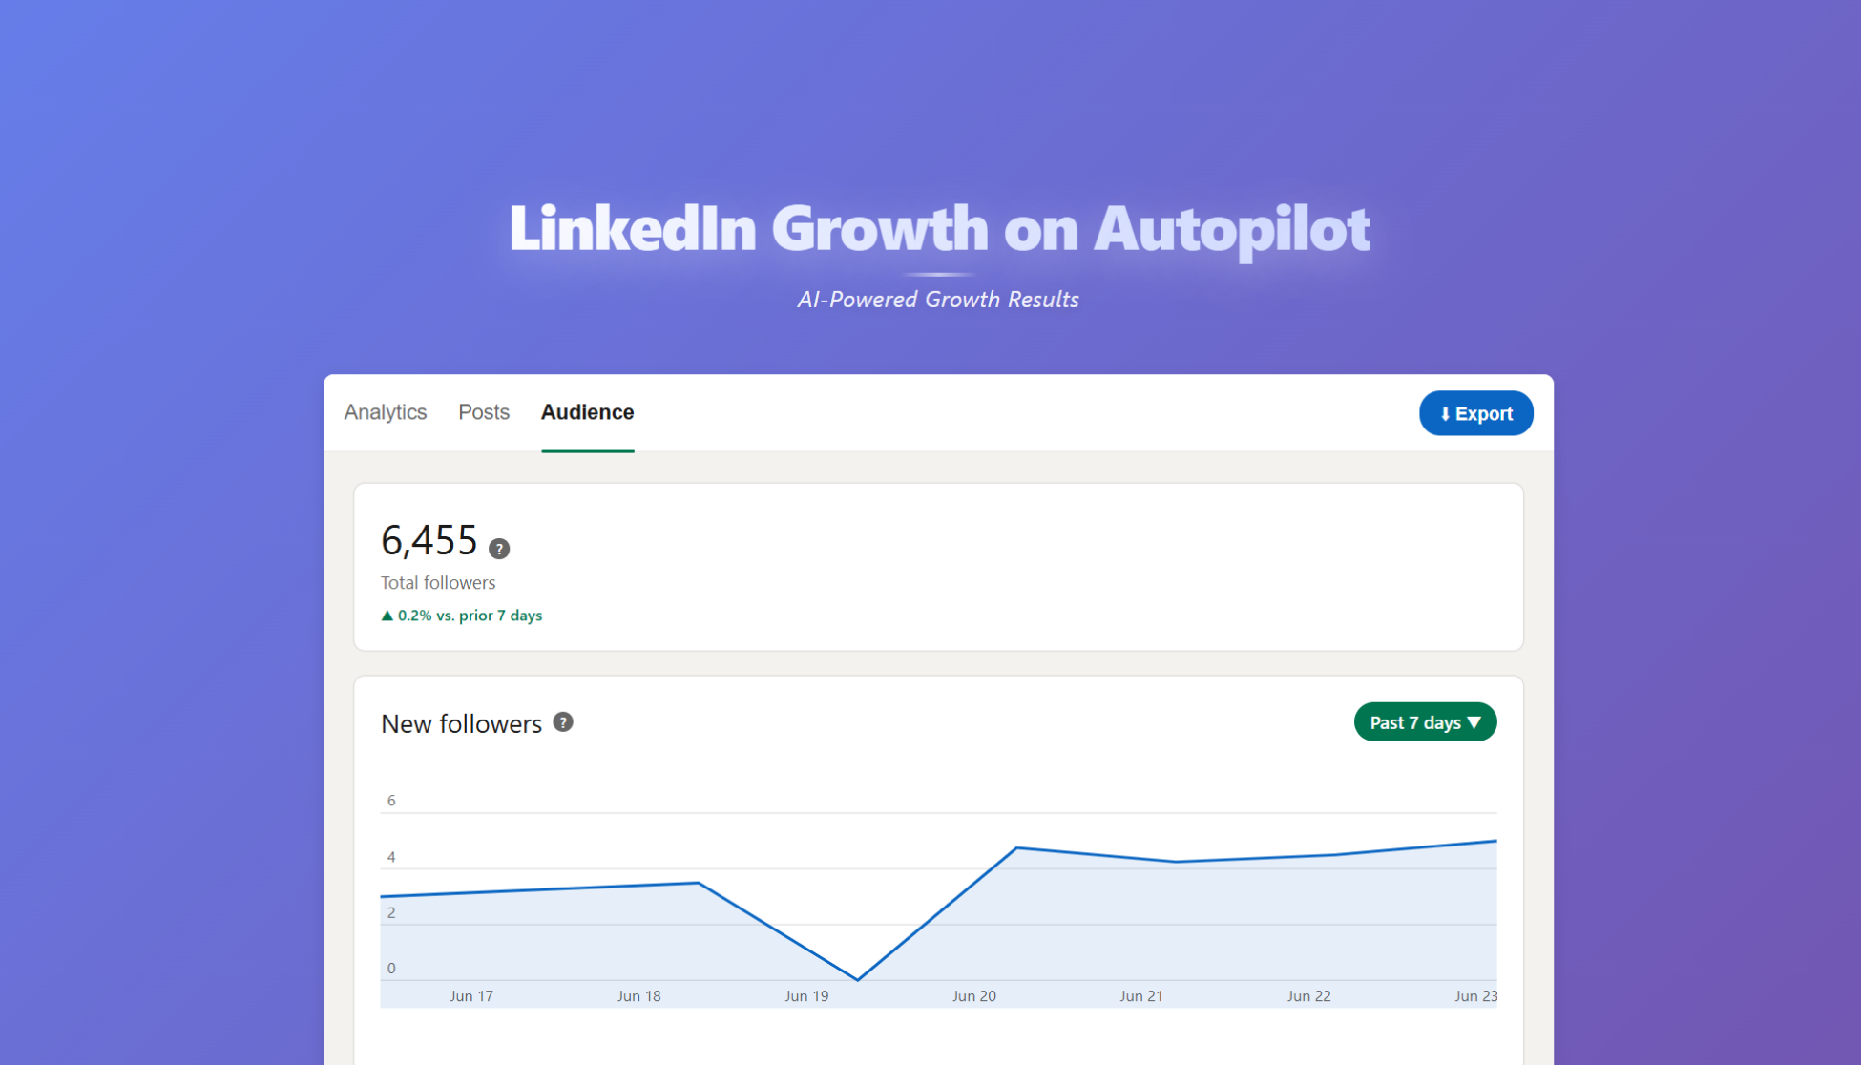Click the y-axis value 0
Screen dimensions: 1861x1065
[391, 968]
